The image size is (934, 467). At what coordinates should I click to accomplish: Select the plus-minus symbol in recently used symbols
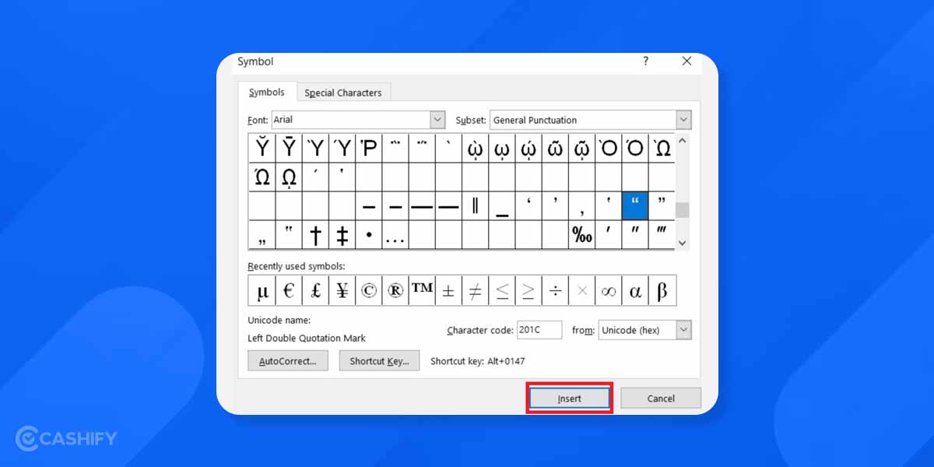(x=448, y=290)
